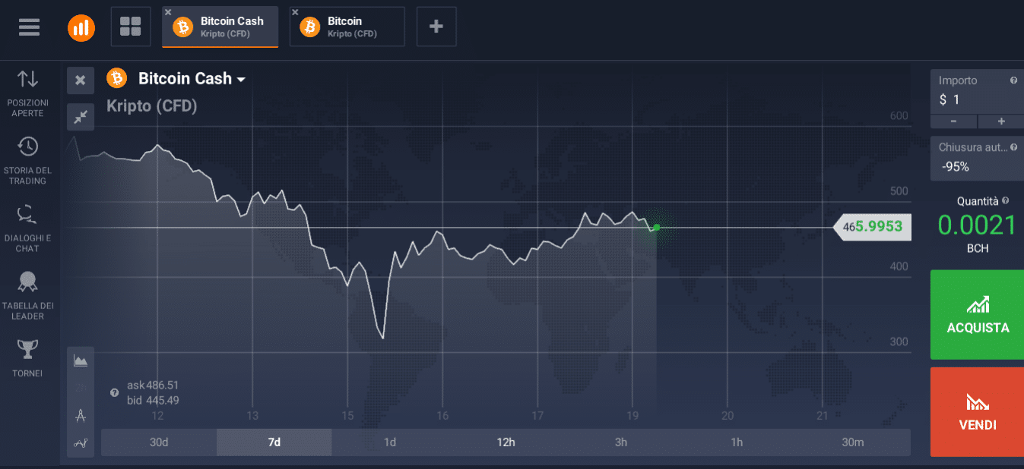Switch to the Bitcoin tab
Image resolution: width=1024 pixels, height=469 pixels.
(347, 27)
